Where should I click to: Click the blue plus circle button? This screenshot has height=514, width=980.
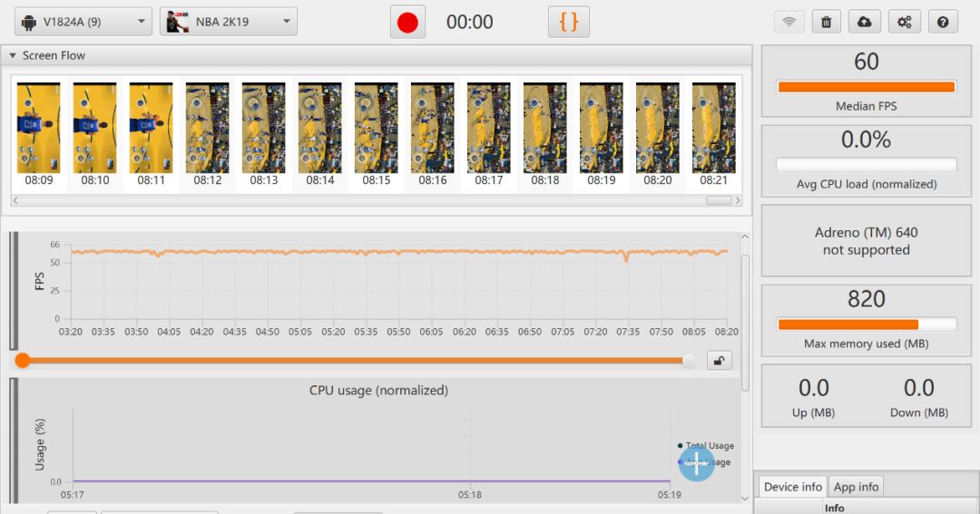pos(696,463)
